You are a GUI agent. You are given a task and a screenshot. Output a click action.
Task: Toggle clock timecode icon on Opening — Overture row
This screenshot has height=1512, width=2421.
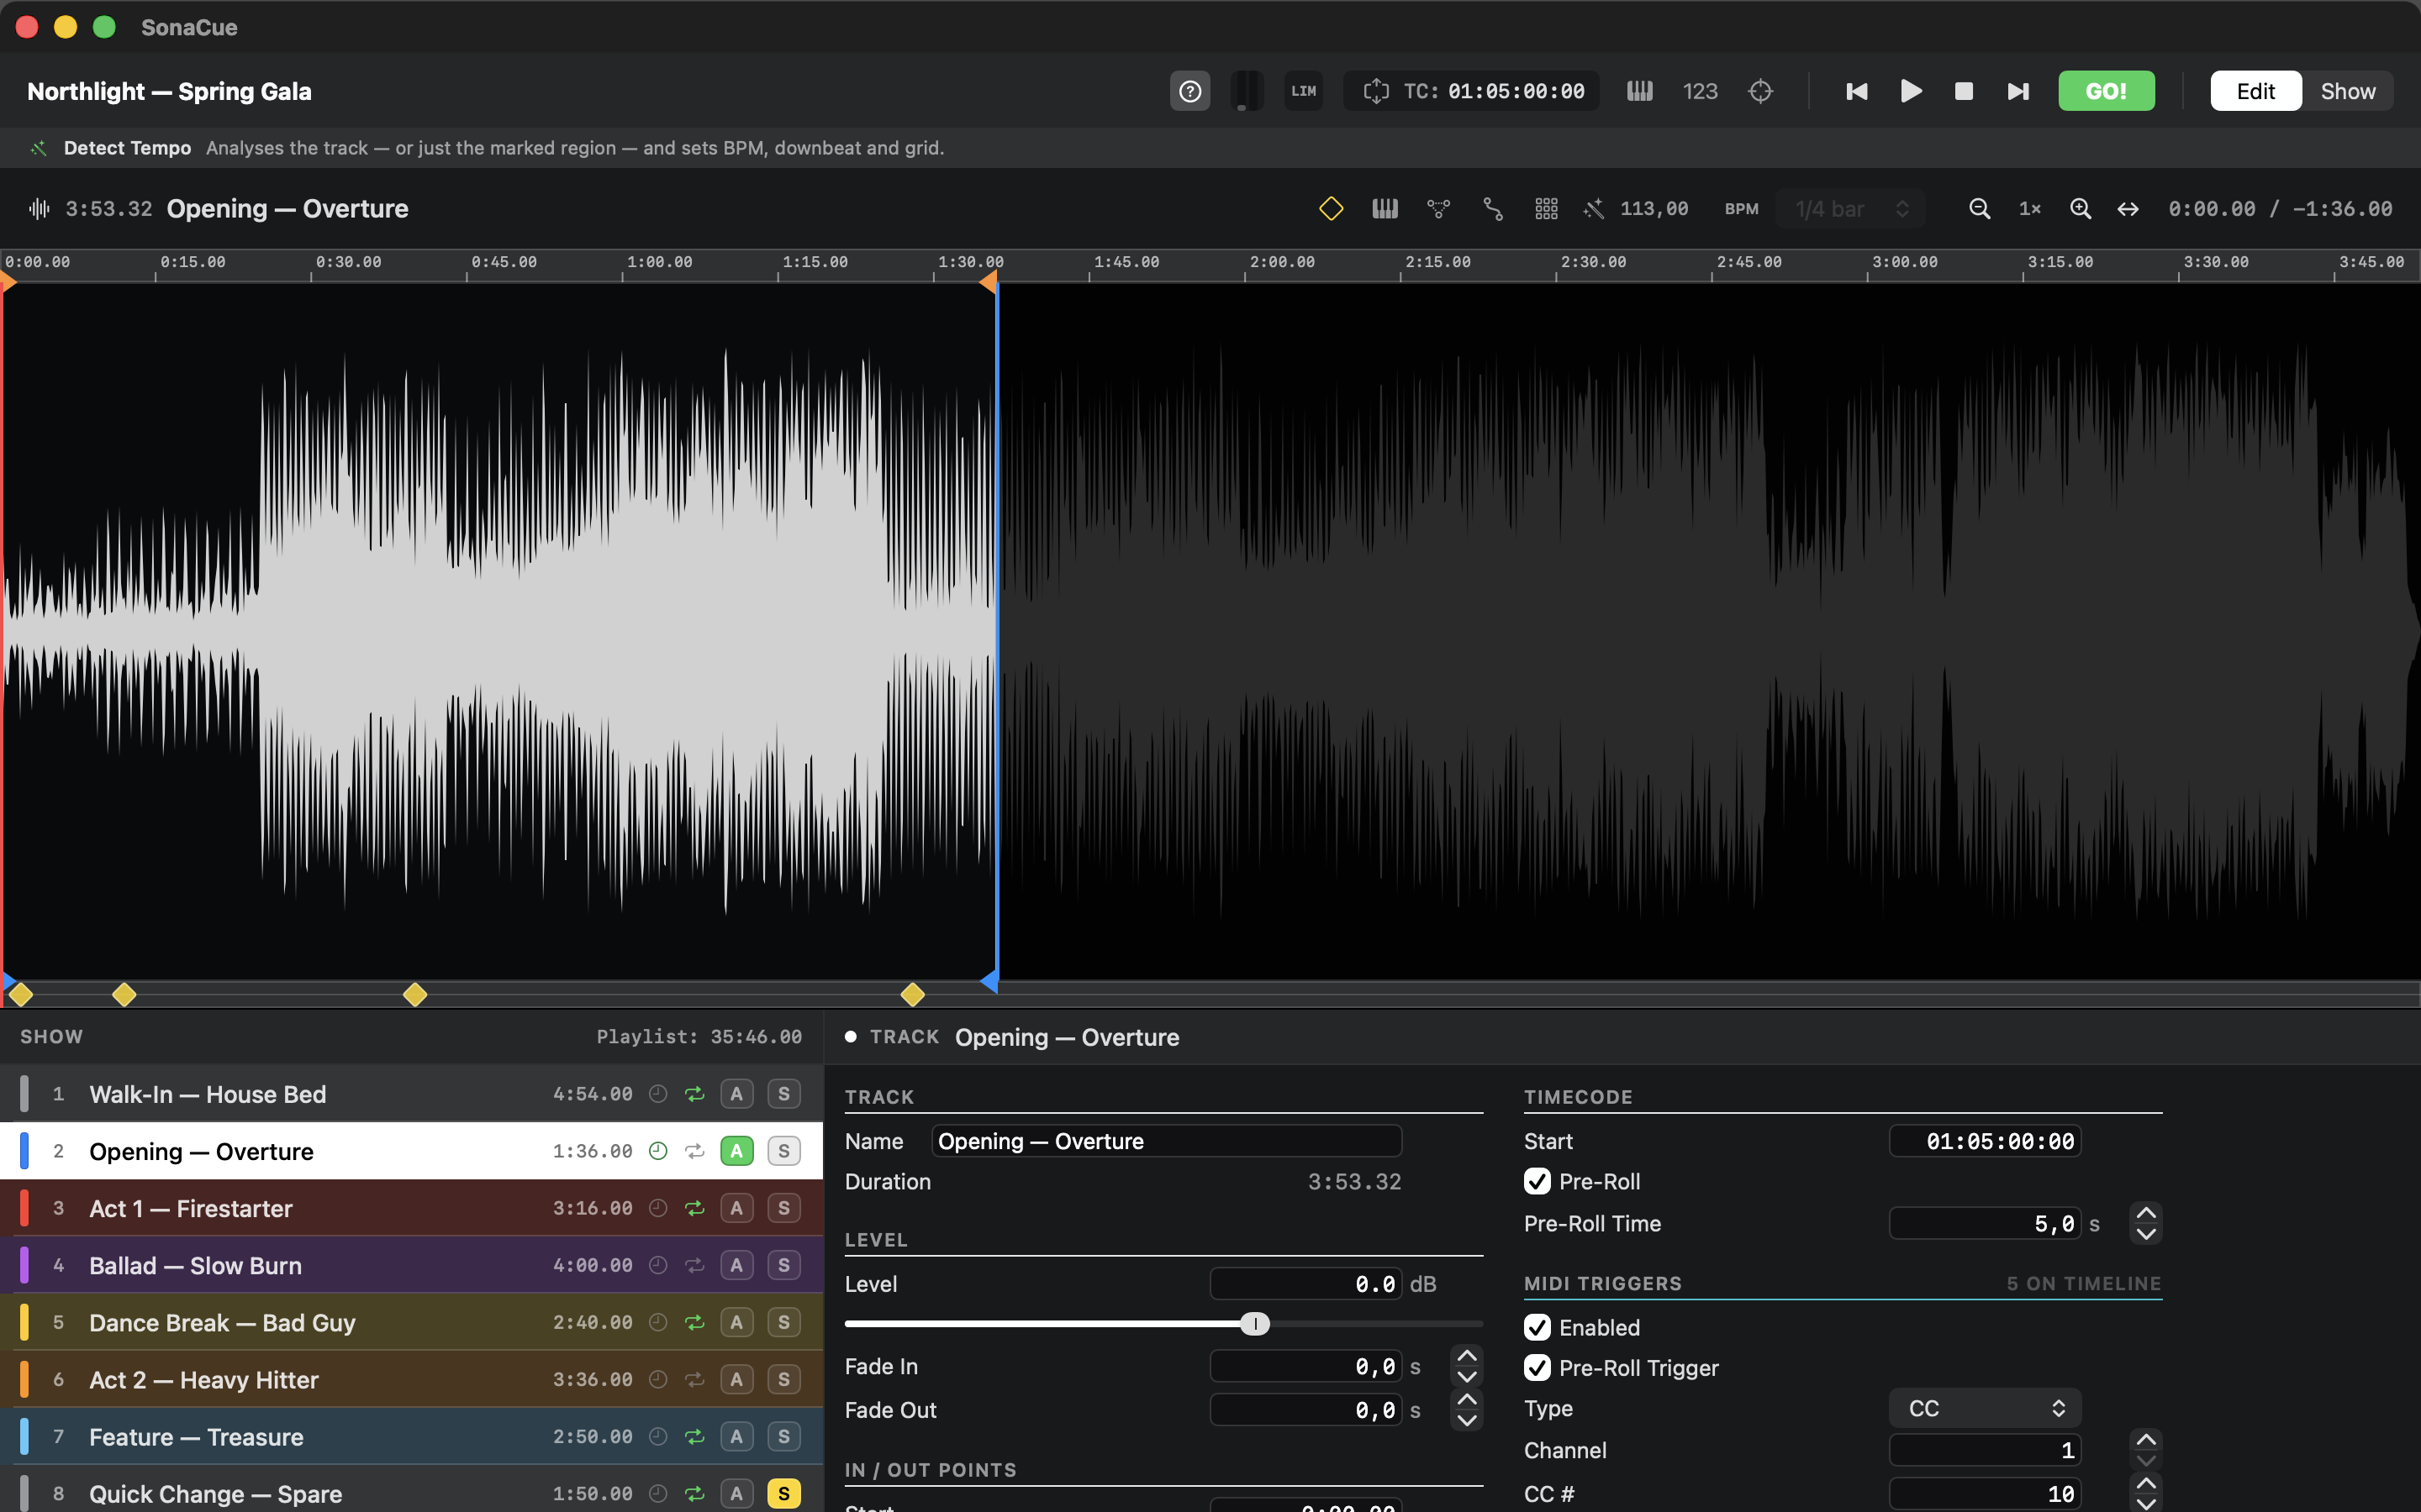tap(657, 1151)
